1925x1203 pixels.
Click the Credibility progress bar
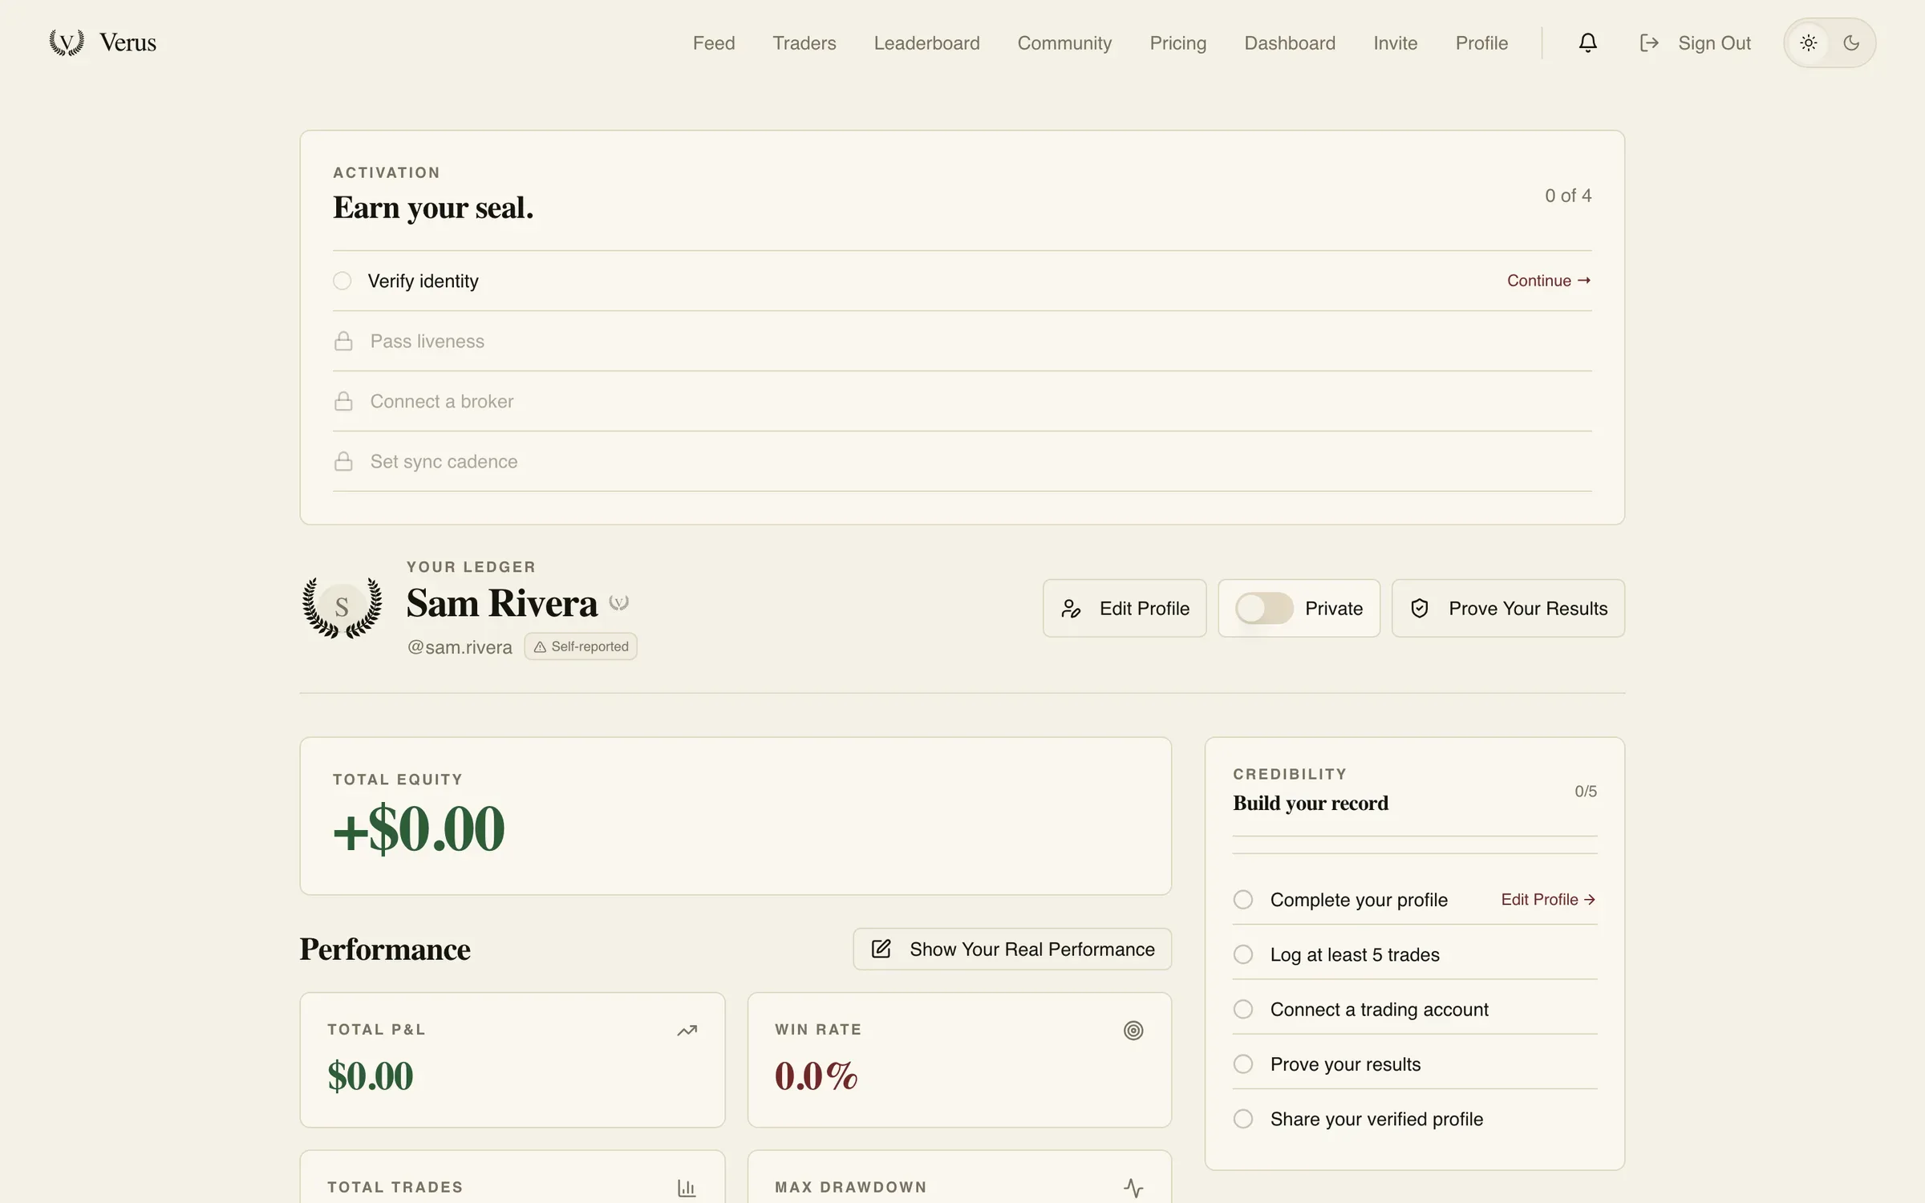click(1415, 845)
